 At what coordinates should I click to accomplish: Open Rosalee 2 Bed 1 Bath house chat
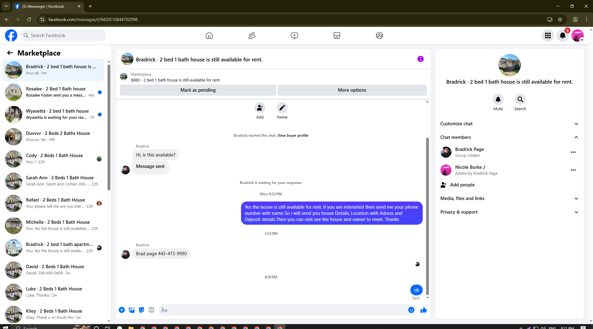tap(53, 92)
